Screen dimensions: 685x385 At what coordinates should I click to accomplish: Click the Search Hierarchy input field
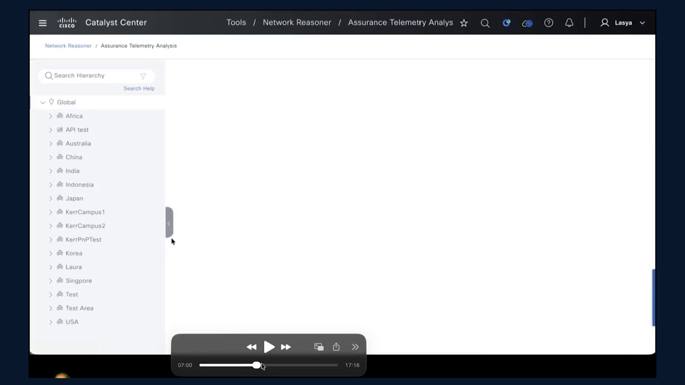pos(96,76)
